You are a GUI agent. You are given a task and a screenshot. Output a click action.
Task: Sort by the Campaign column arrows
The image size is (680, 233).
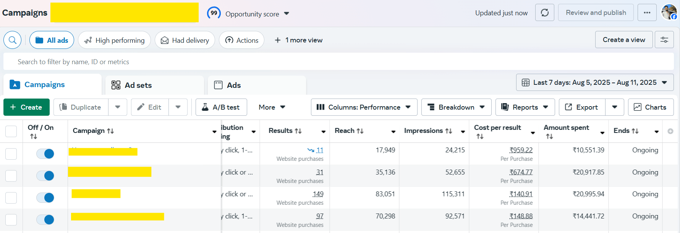pos(110,131)
